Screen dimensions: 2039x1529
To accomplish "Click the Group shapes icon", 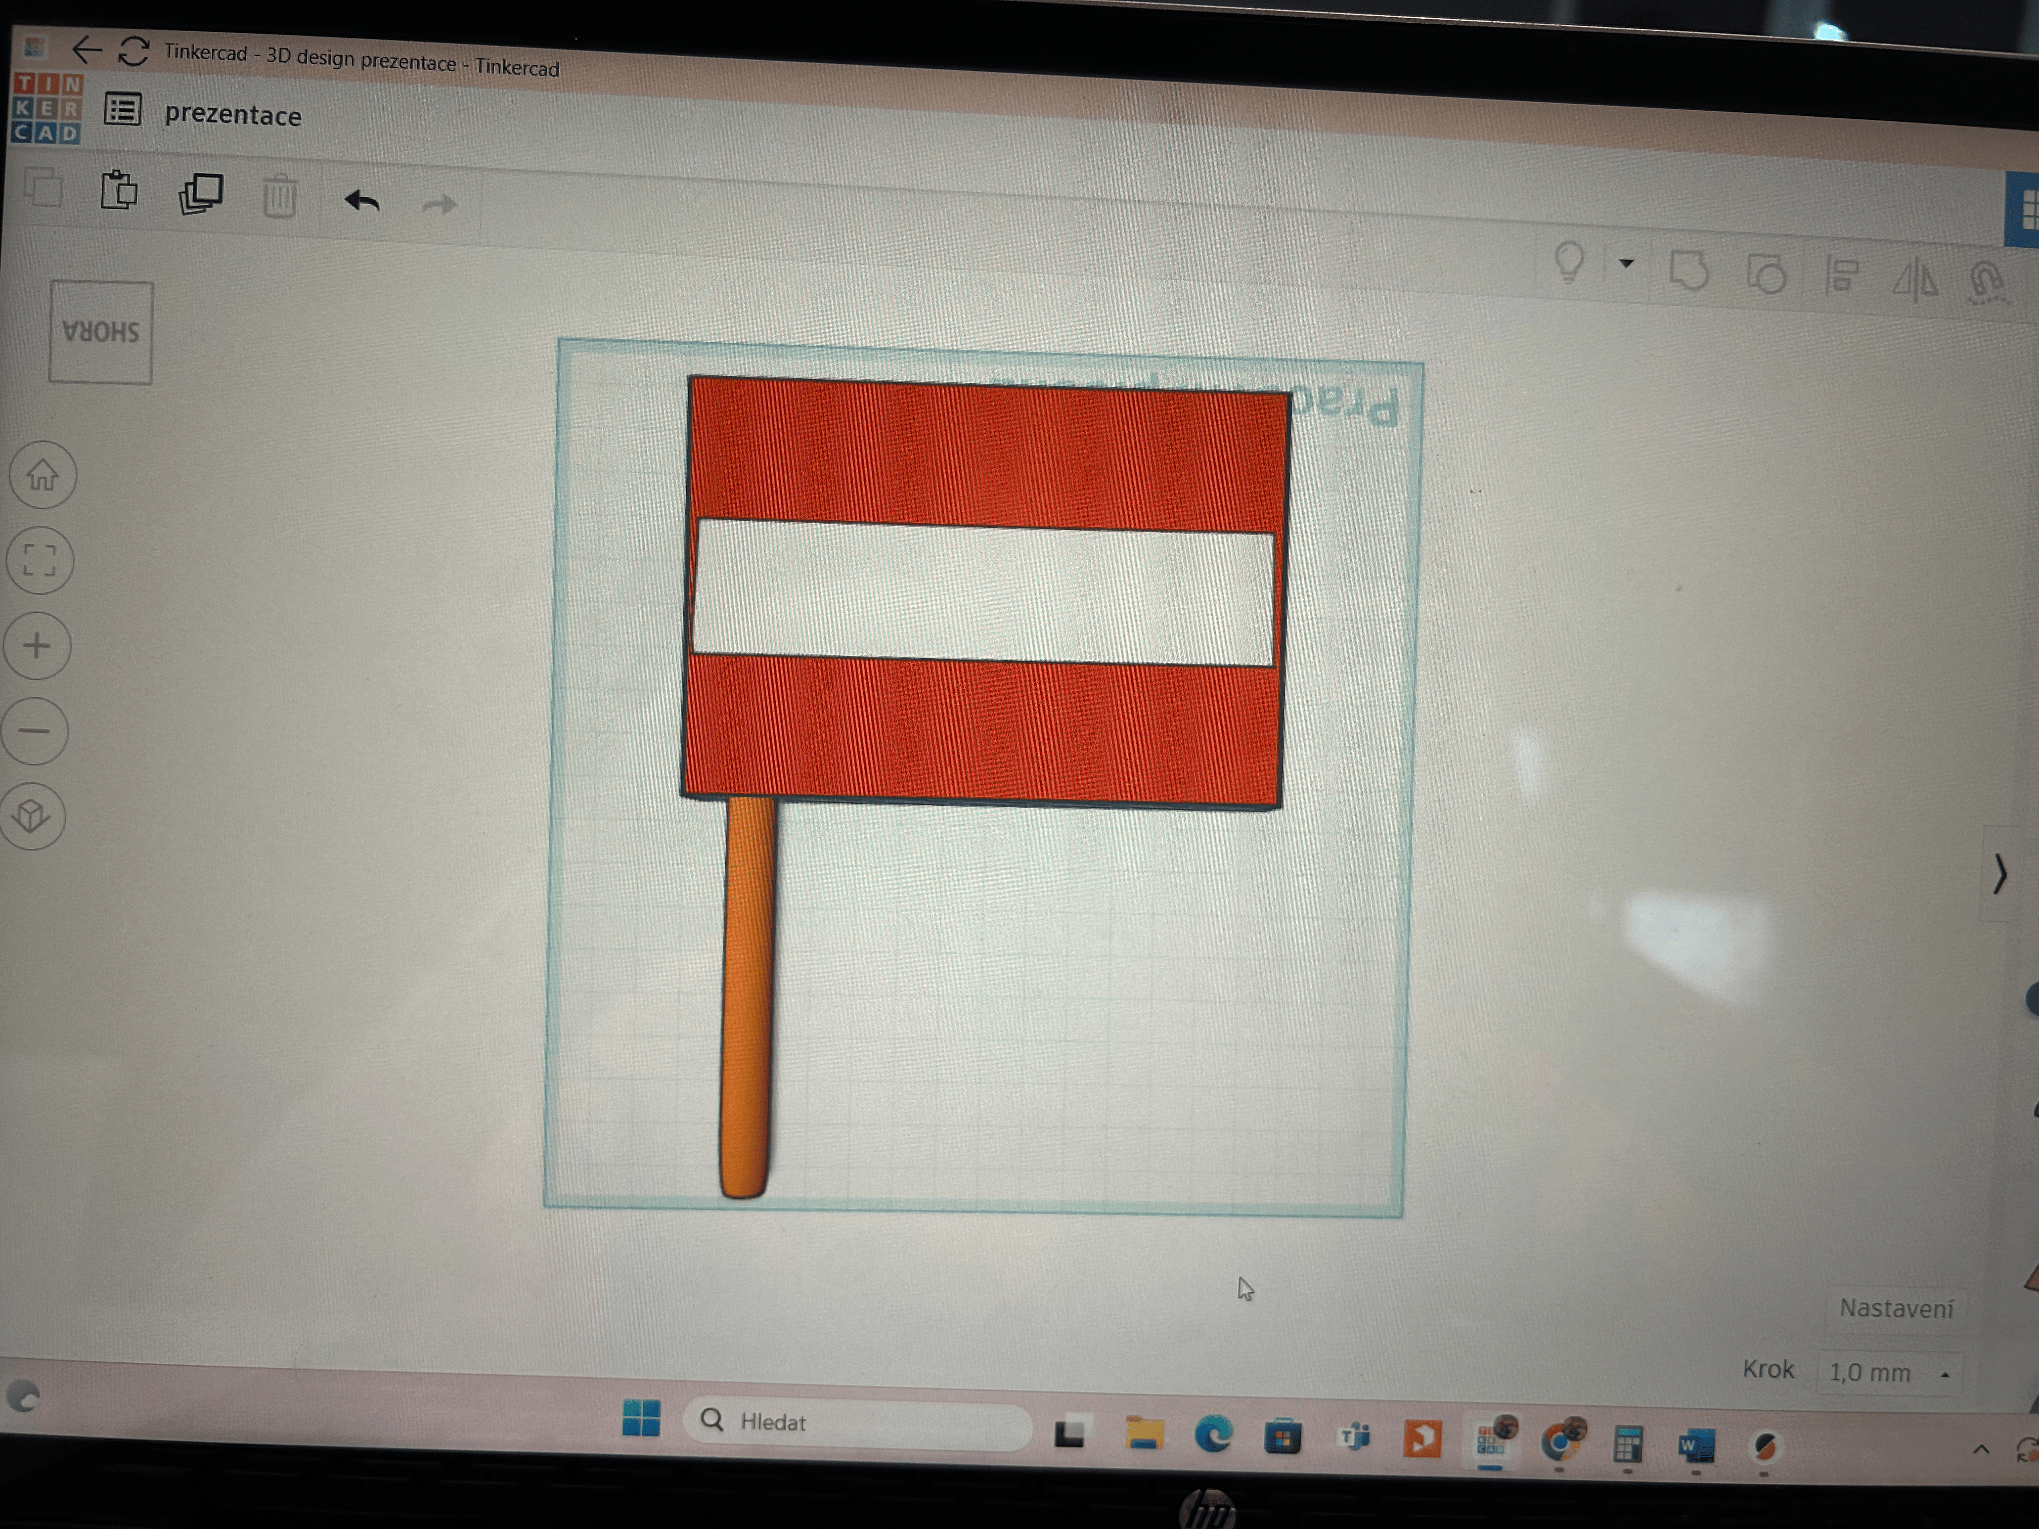I will [1689, 272].
